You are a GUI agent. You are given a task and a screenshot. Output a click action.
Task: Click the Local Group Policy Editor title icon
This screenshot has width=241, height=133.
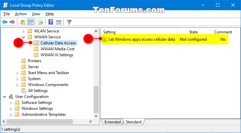tap(5, 5)
